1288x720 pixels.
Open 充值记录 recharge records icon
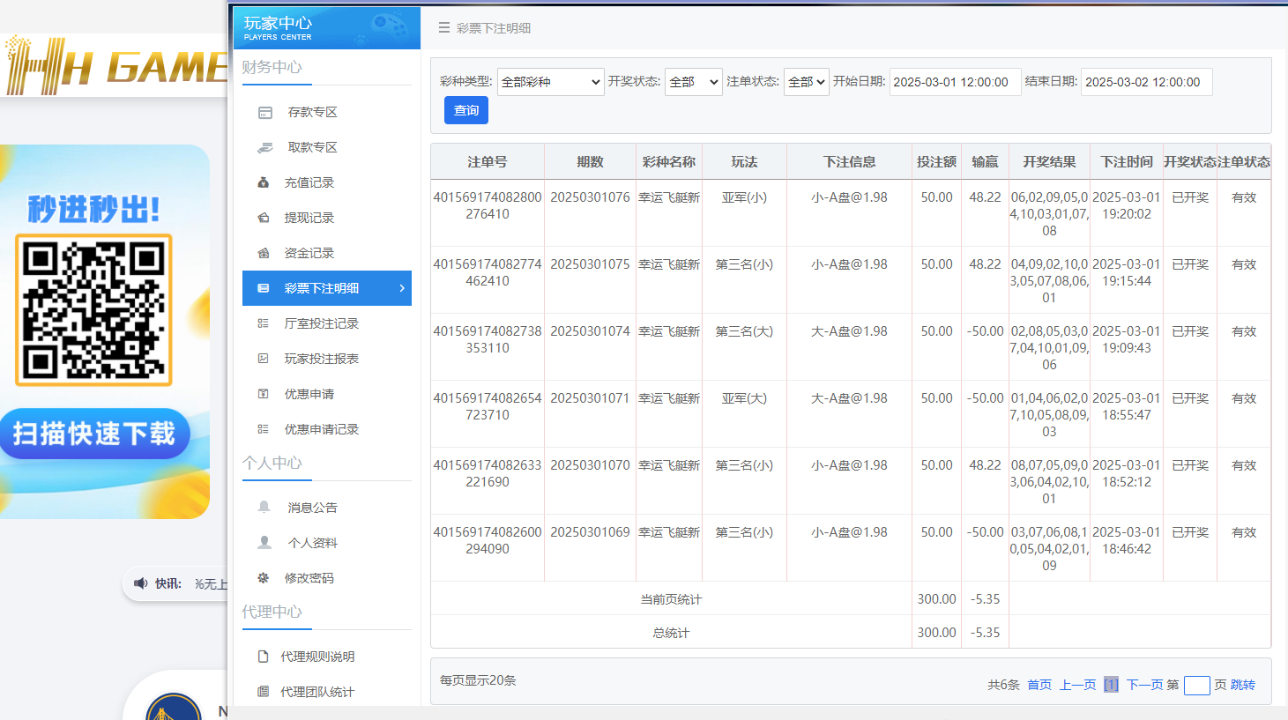[x=265, y=182]
